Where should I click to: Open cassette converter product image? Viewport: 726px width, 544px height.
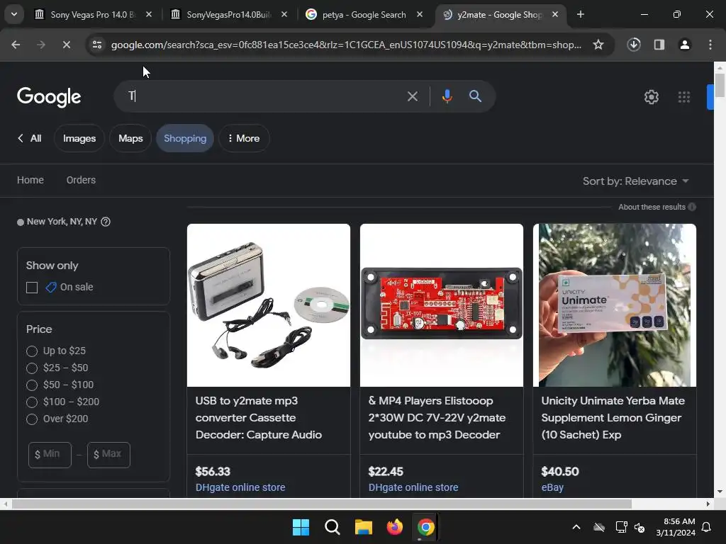(x=269, y=305)
